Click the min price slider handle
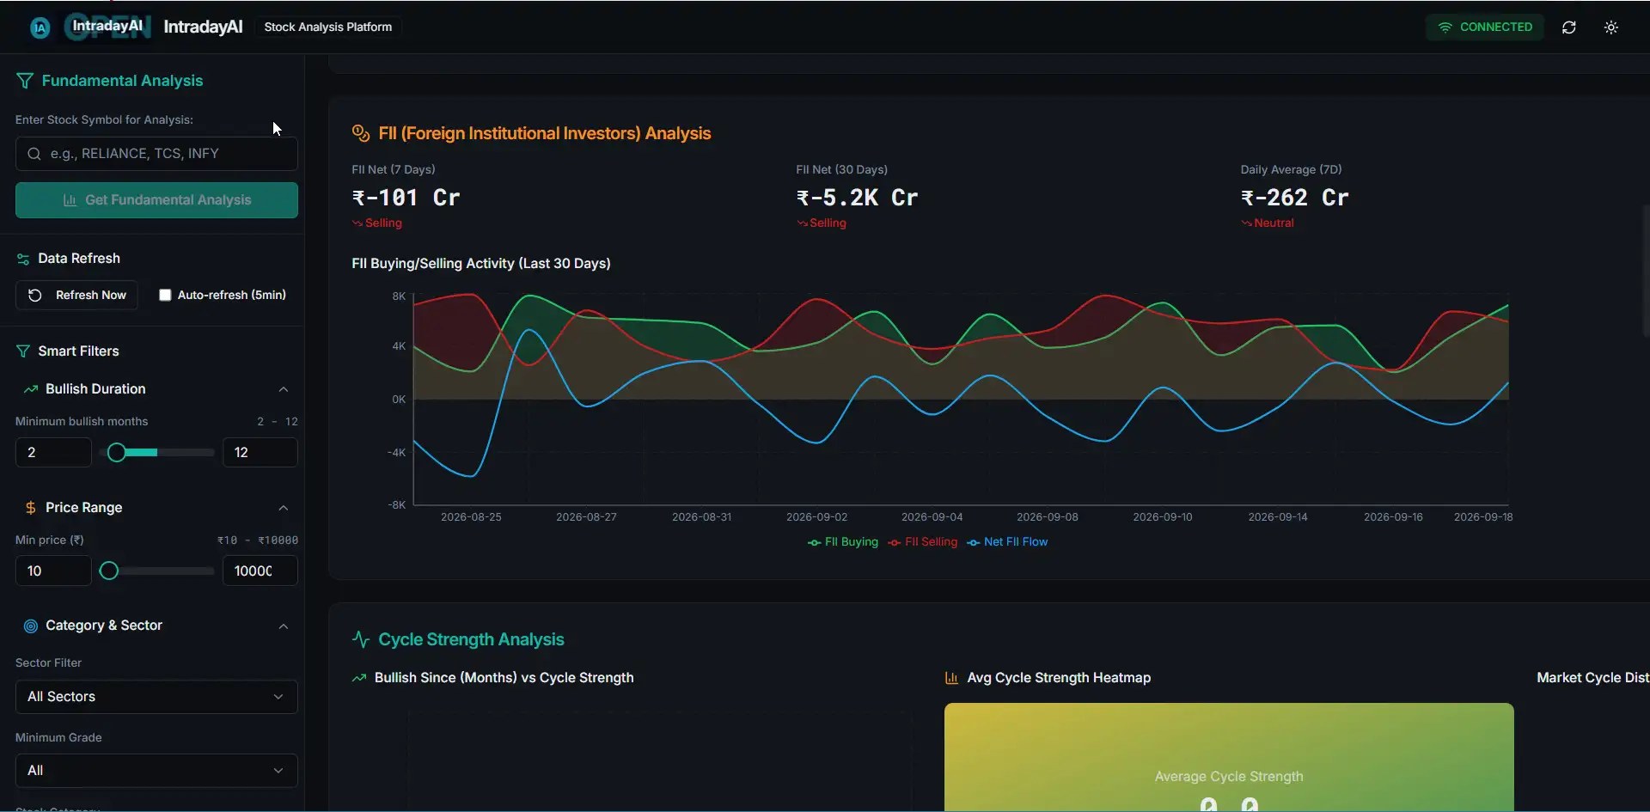Viewport: 1650px width, 812px height. pos(109,571)
